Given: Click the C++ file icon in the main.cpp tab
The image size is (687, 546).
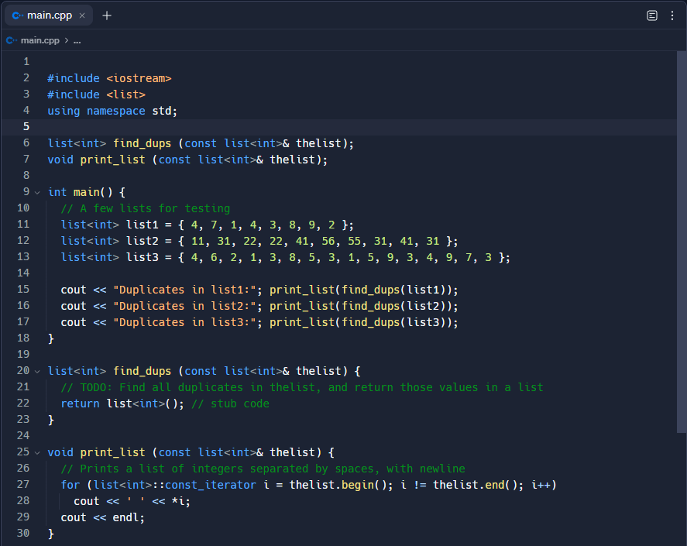Looking at the screenshot, I should [x=17, y=14].
